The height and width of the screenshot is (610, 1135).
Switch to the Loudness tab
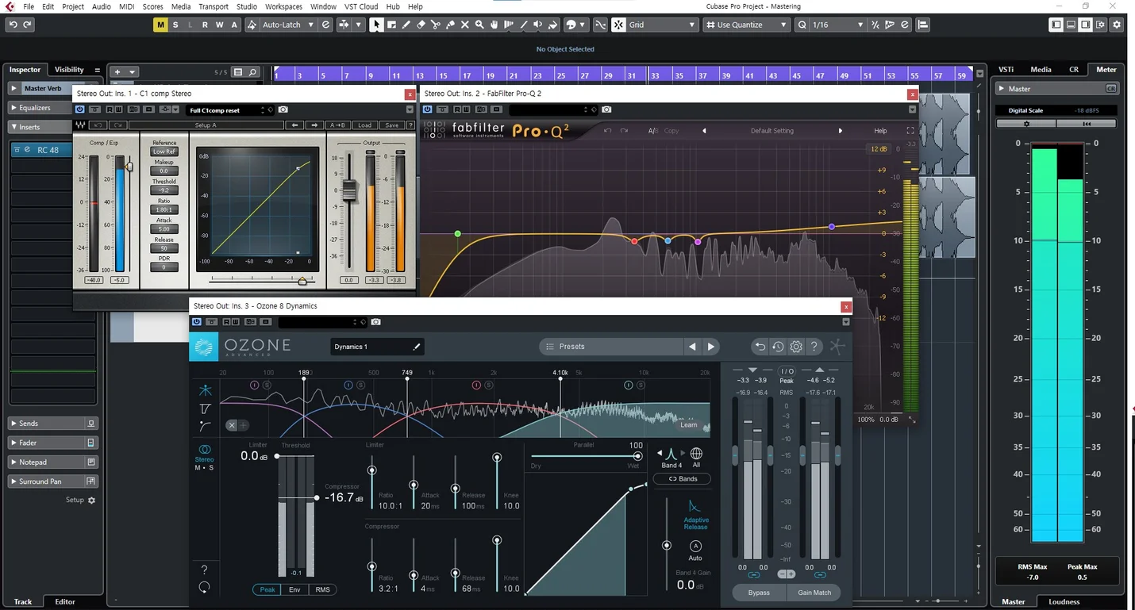click(x=1064, y=602)
